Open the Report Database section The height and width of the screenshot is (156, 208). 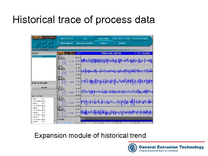pyautogui.click(x=140, y=39)
